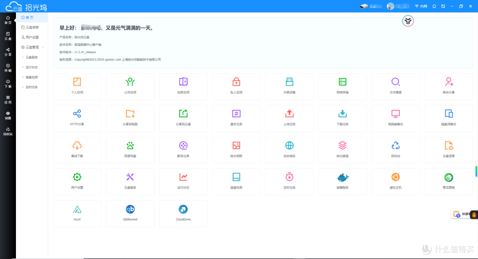Click the notification bell icon
The width and height of the screenshot is (478, 259).
[x=434, y=6]
